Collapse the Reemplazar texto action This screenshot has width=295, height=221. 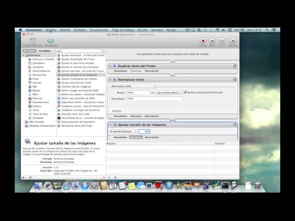[110, 80]
